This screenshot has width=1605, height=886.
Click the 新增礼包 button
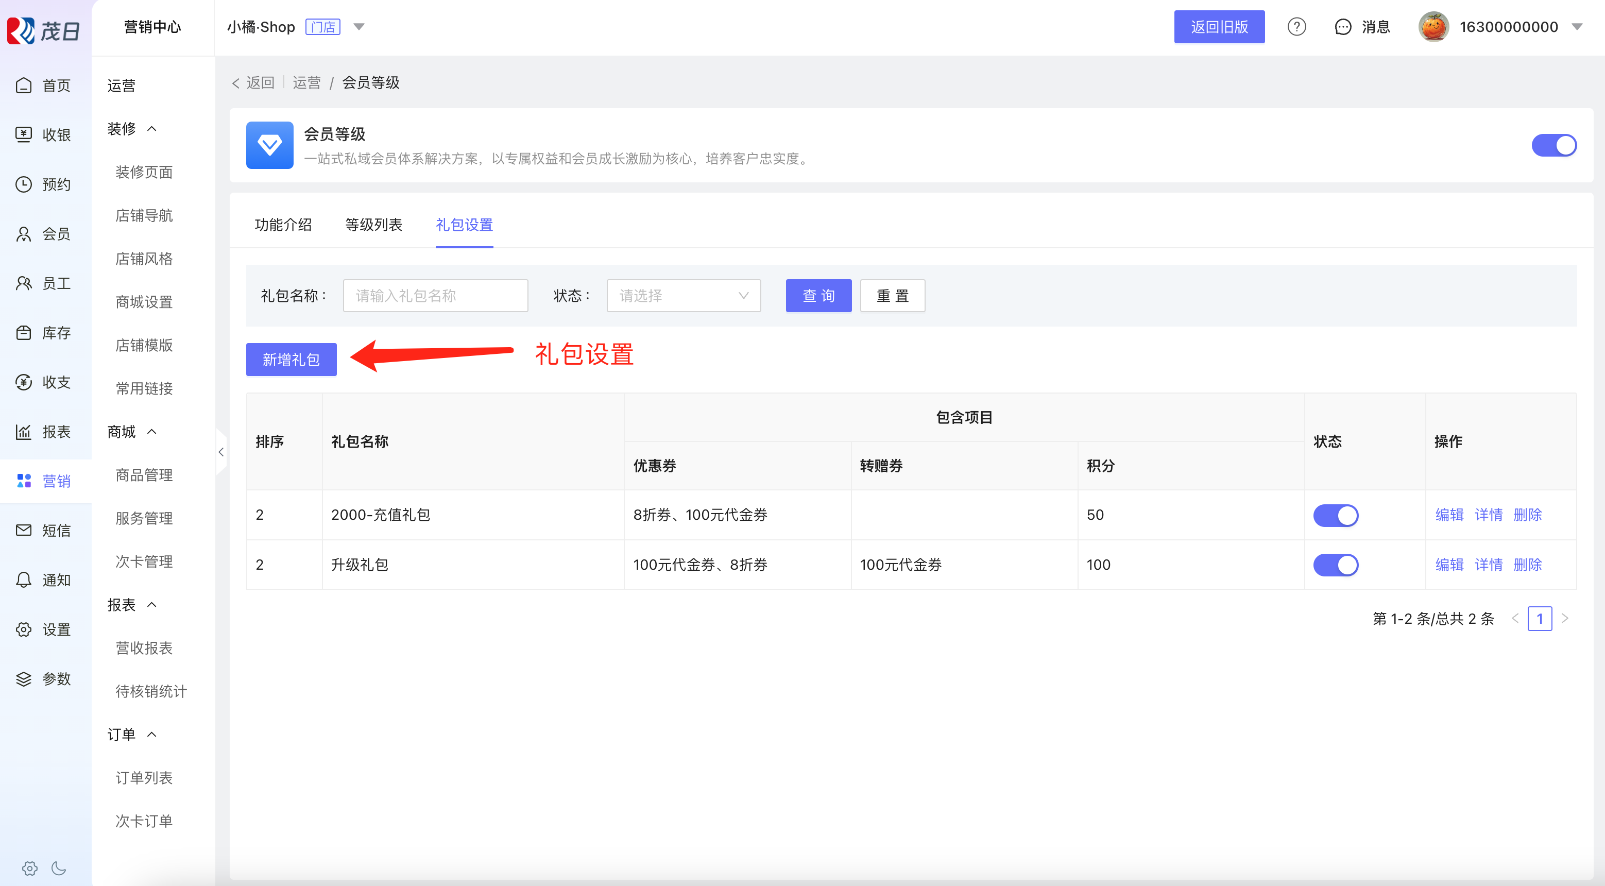291,360
